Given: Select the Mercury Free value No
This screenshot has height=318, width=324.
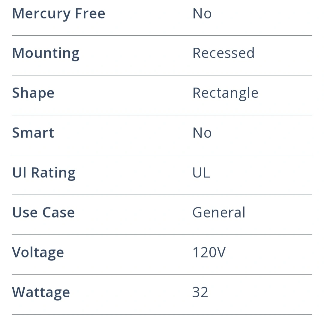Looking at the screenshot, I should pos(202,14).
